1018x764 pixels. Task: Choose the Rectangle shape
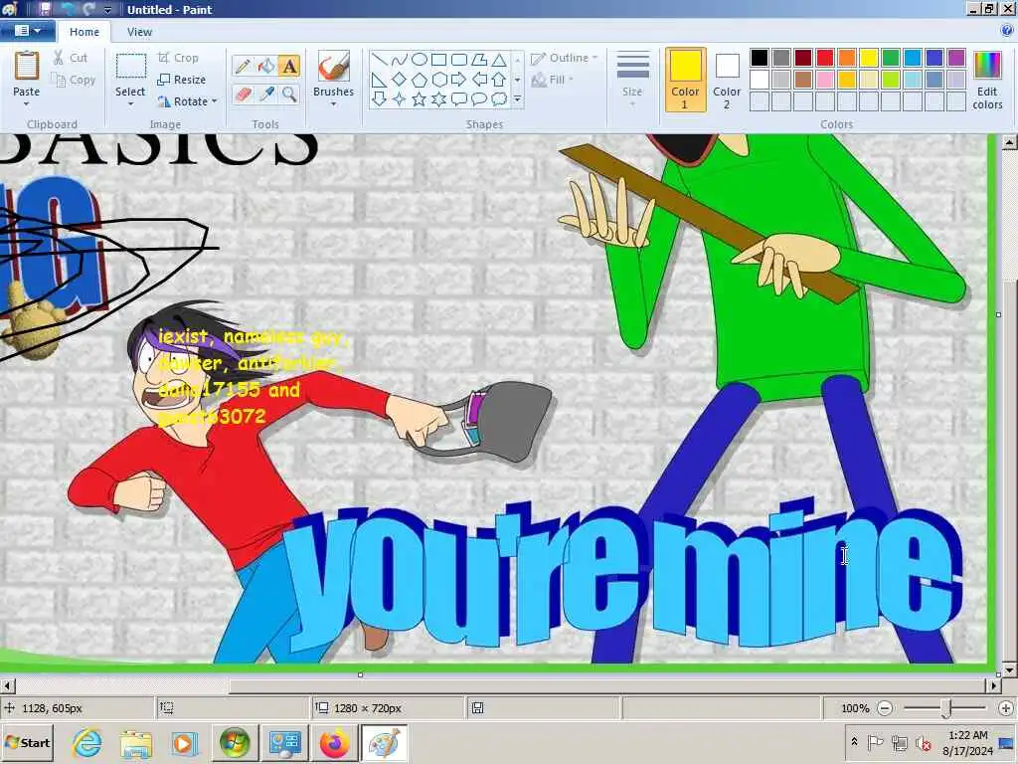tap(438, 60)
